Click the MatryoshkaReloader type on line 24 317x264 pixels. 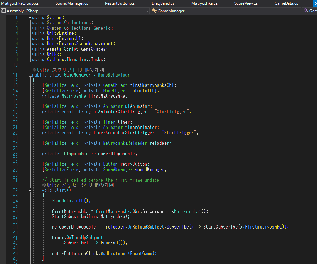[125, 143]
